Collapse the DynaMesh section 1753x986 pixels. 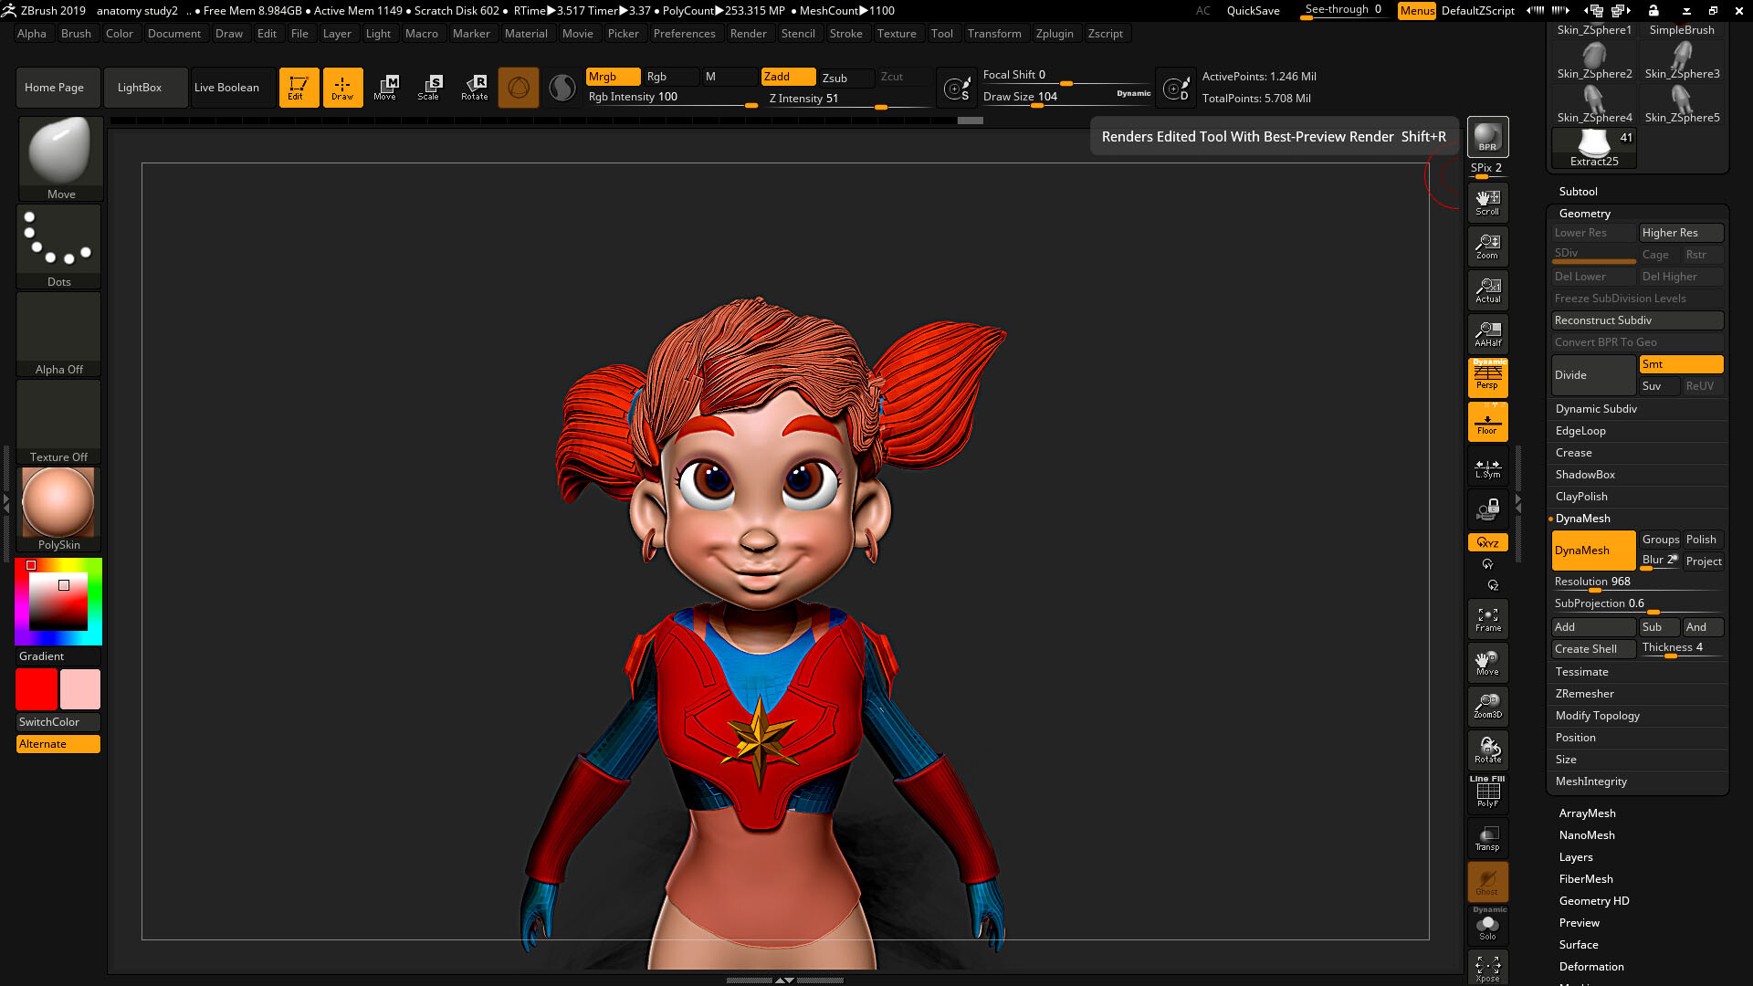coord(1582,518)
